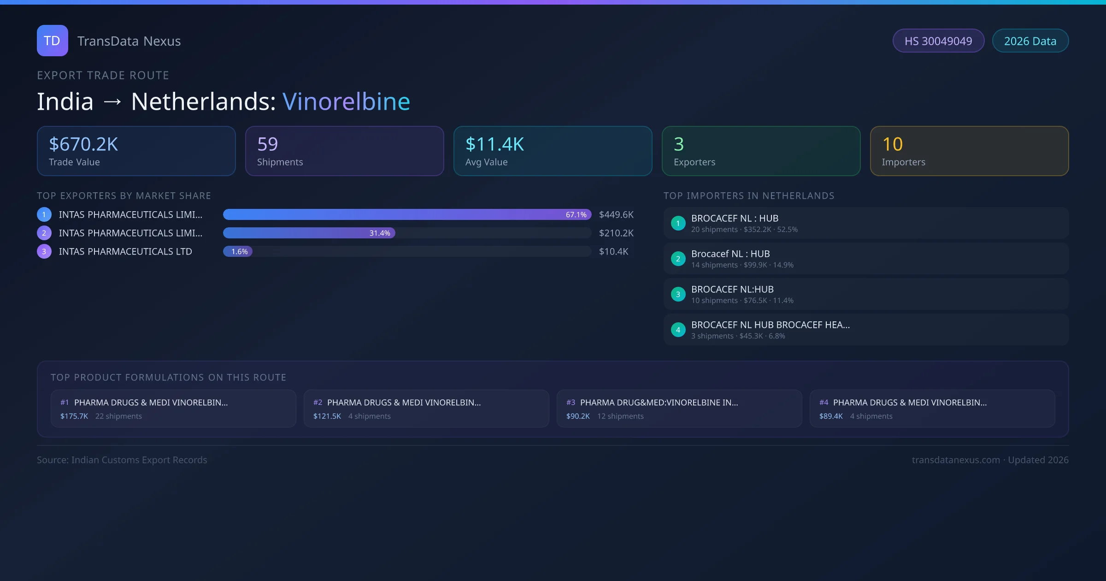1106x581 pixels.
Task: Open the 59 Shipments card
Action: (x=344, y=151)
